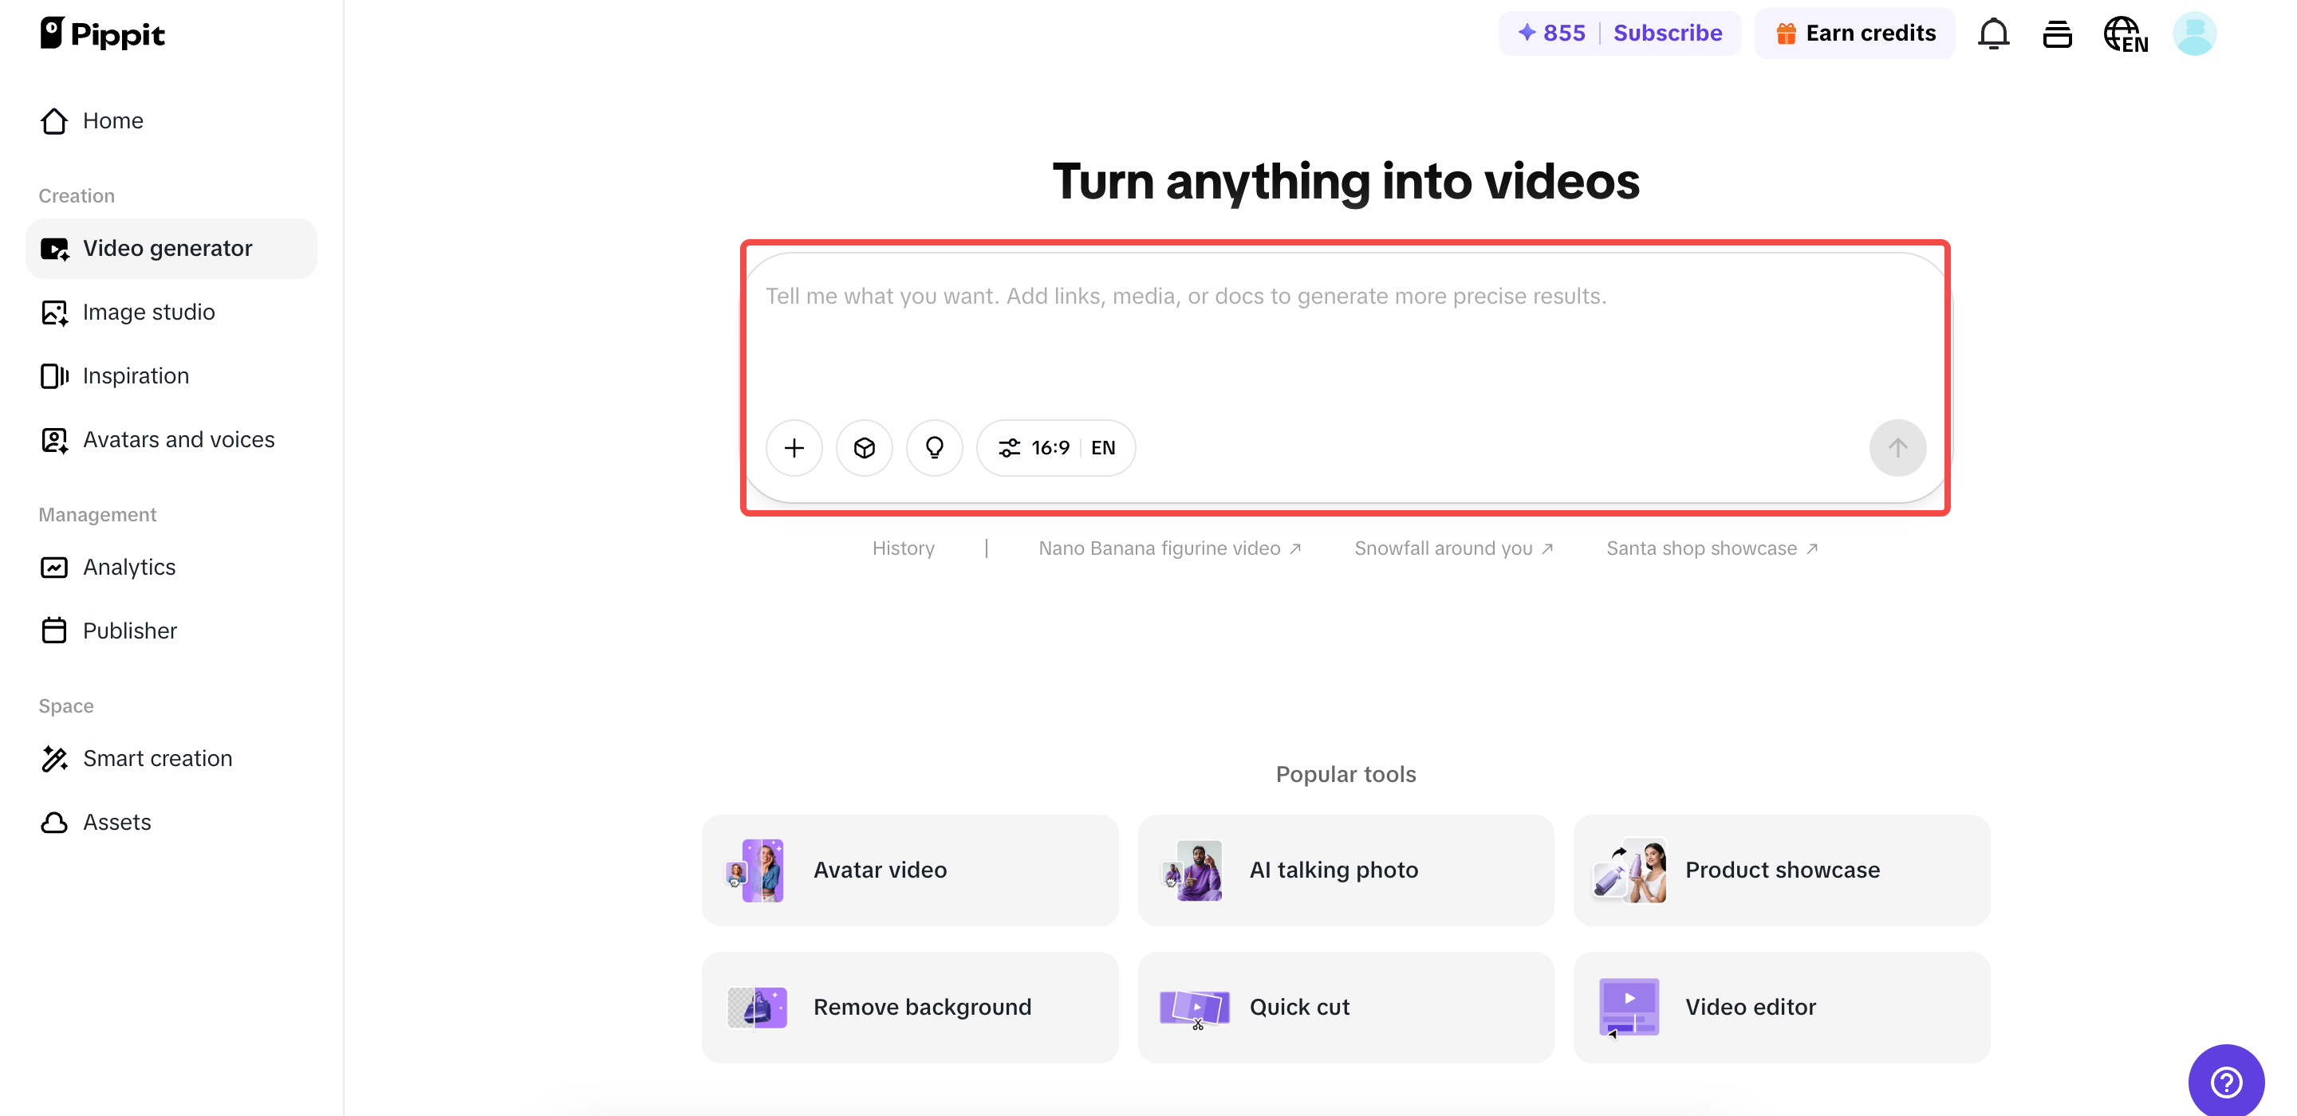
Task: Switch to the History tab below the prompt box
Action: (x=904, y=548)
